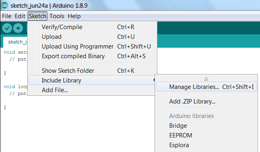Expand the Include Library submenu

click(x=92, y=80)
